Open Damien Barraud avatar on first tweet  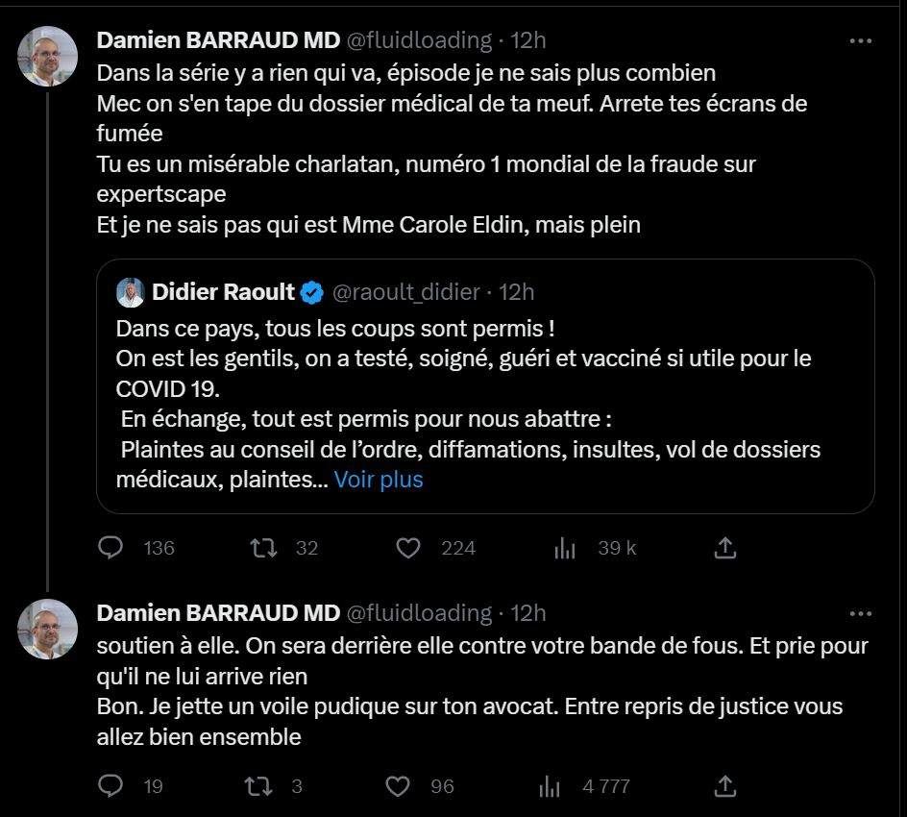(48, 56)
